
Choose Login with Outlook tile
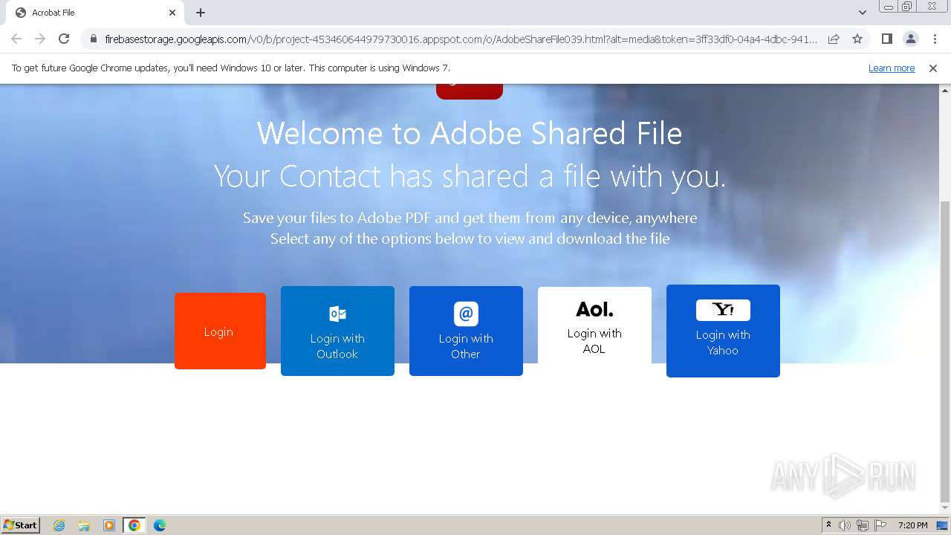point(337,331)
